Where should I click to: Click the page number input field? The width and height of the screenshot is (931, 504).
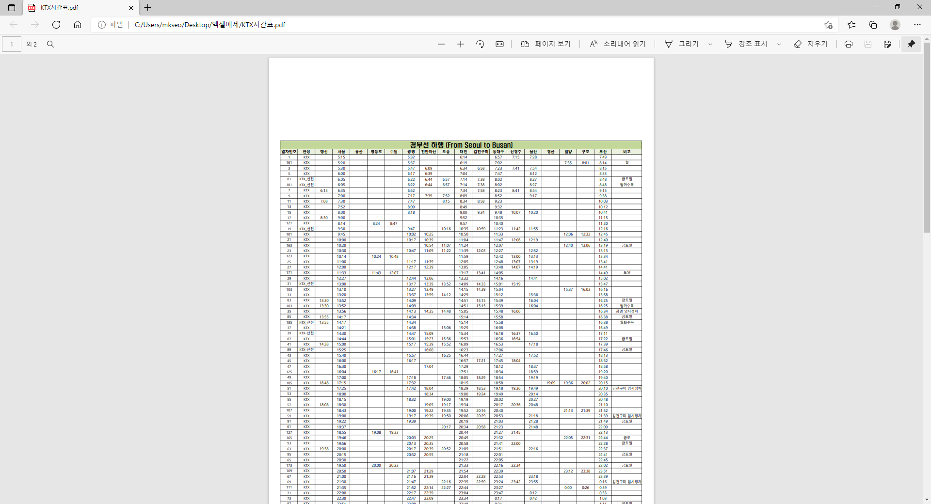pyautogui.click(x=12, y=44)
